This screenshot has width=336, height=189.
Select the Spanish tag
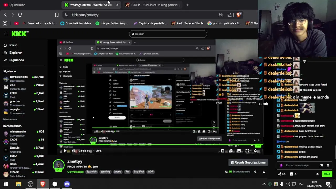[92, 172]
